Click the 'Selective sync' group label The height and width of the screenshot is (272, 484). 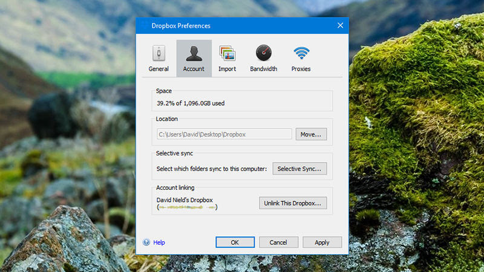pos(174,154)
